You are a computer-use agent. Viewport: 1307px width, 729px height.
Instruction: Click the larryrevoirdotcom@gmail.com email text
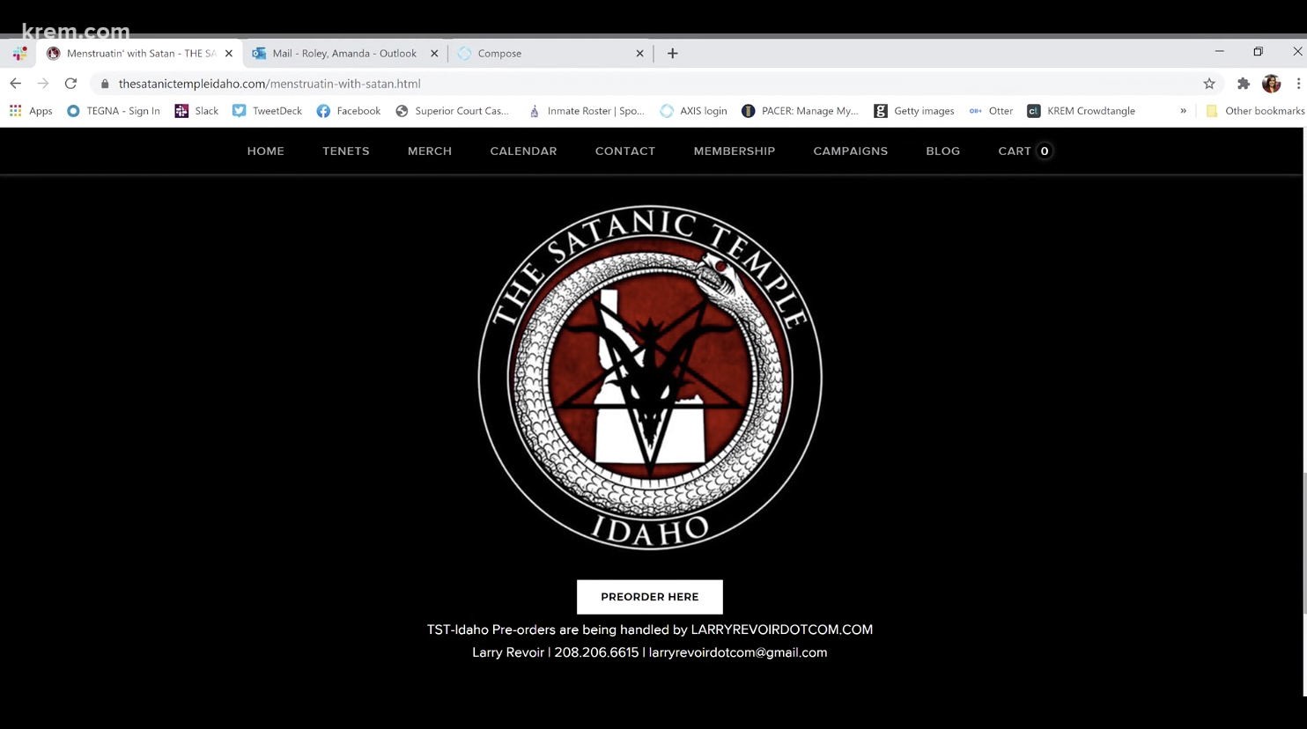click(x=738, y=652)
